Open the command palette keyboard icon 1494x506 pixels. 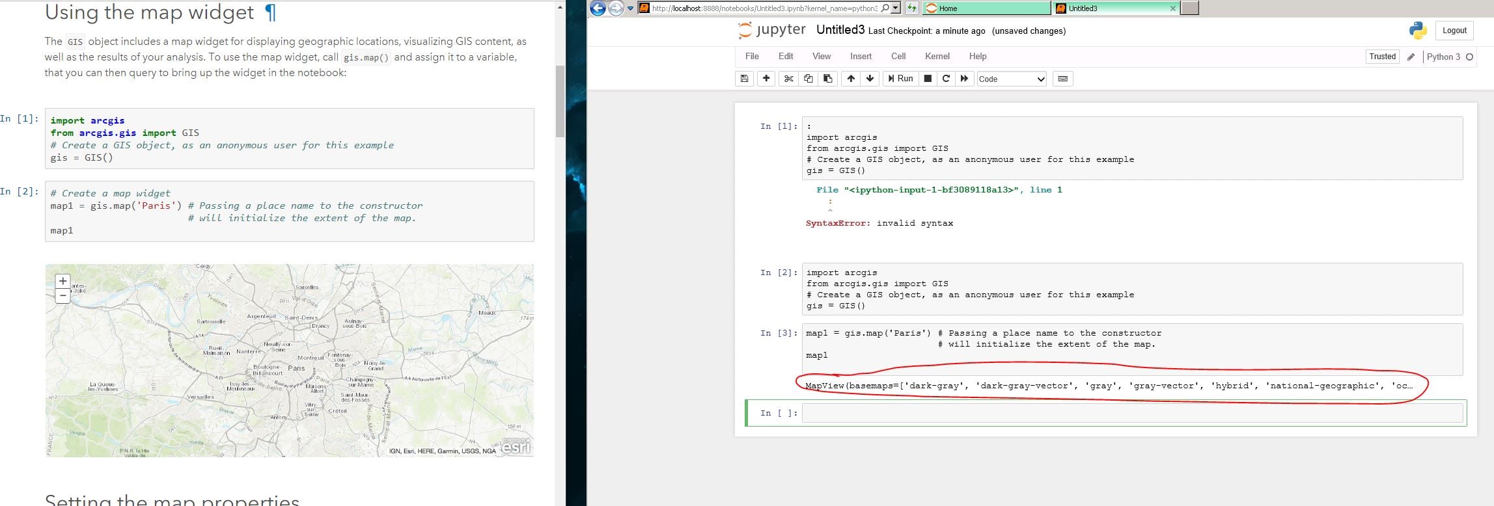(x=1063, y=79)
